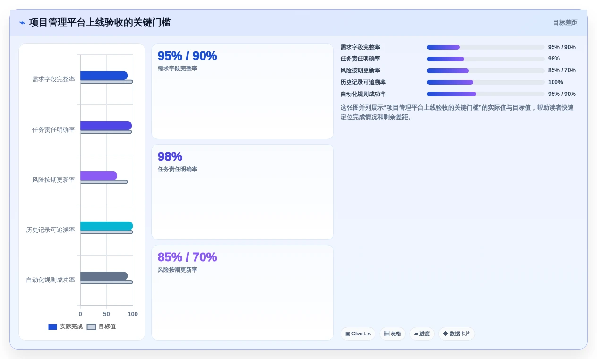Viewport: 597px width, 359px height.
Task: Click the 自动化规则成功率 chart axis label
Action: pyautogui.click(x=51, y=280)
